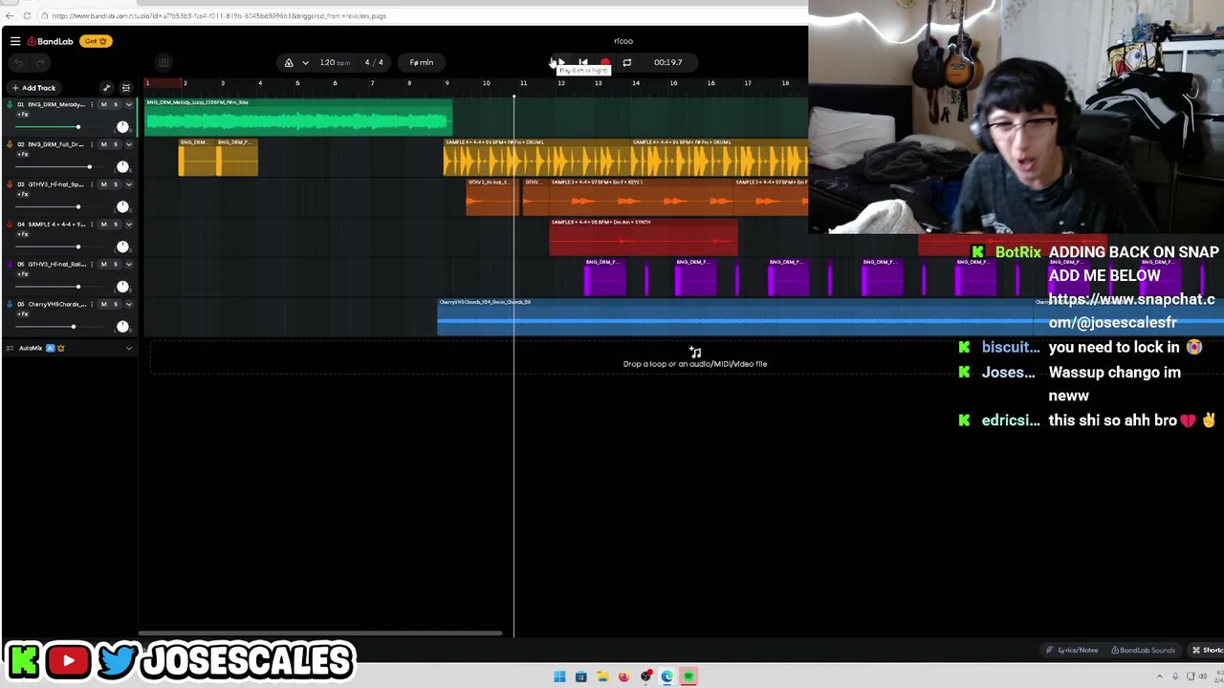
Task: Click the undo arrow in the toolbar
Action: click(18, 63)
